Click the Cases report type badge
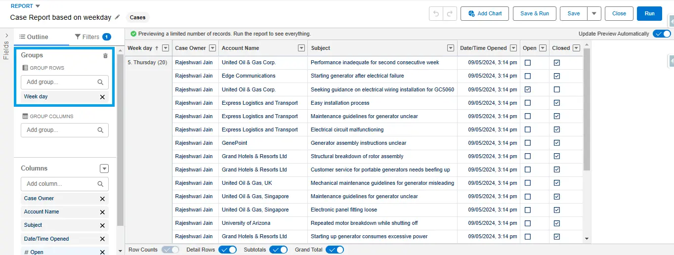The width and height of the screenshot is (674, 255). (137, 17)
